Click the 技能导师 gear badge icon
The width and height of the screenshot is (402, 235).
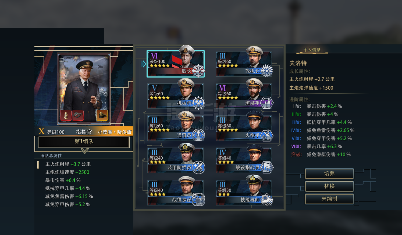point(266,200)
